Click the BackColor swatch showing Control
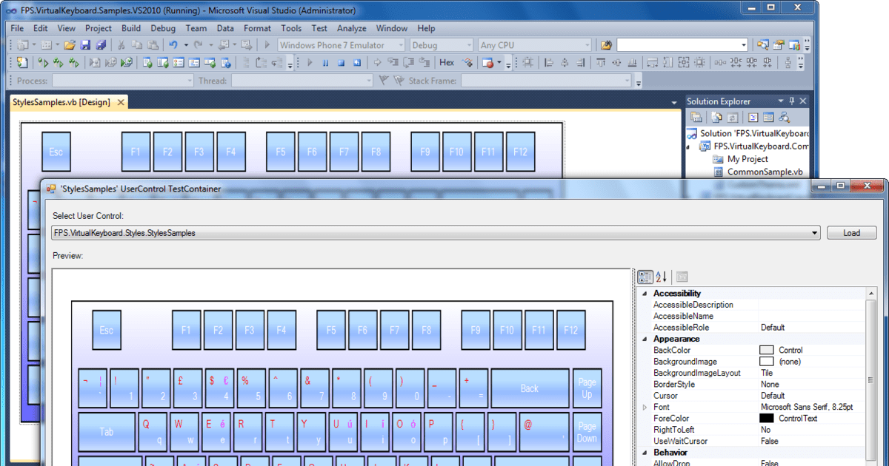This screenshot has height=466, width=889. pyautogui.click(x=765, y=350)
